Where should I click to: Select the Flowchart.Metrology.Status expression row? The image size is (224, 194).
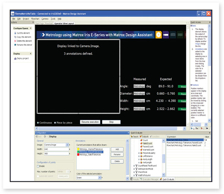(185, 140)
